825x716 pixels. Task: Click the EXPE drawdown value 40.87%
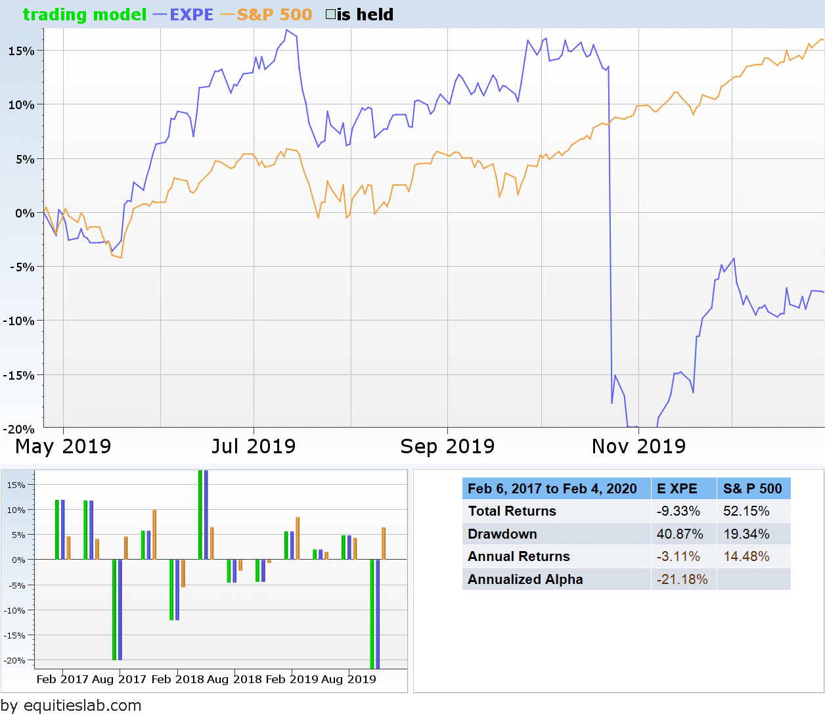[x=680, y=534]
